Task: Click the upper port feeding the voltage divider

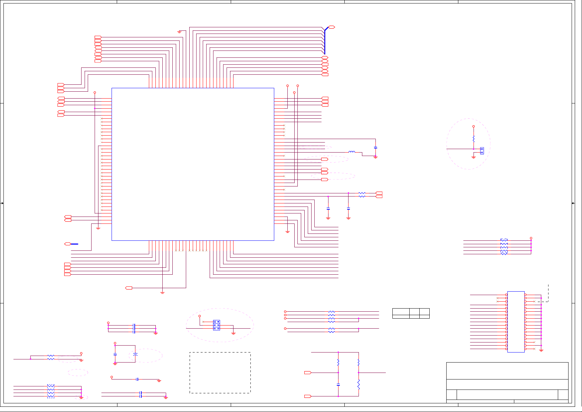Action: click(308, 373)
